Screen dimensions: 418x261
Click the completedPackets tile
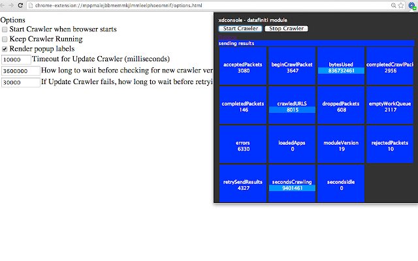[x=243, y=105]
